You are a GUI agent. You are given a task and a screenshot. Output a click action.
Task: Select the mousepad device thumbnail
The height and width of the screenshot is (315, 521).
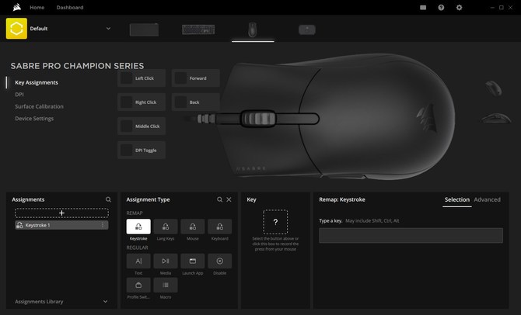(x=144, y=29)
